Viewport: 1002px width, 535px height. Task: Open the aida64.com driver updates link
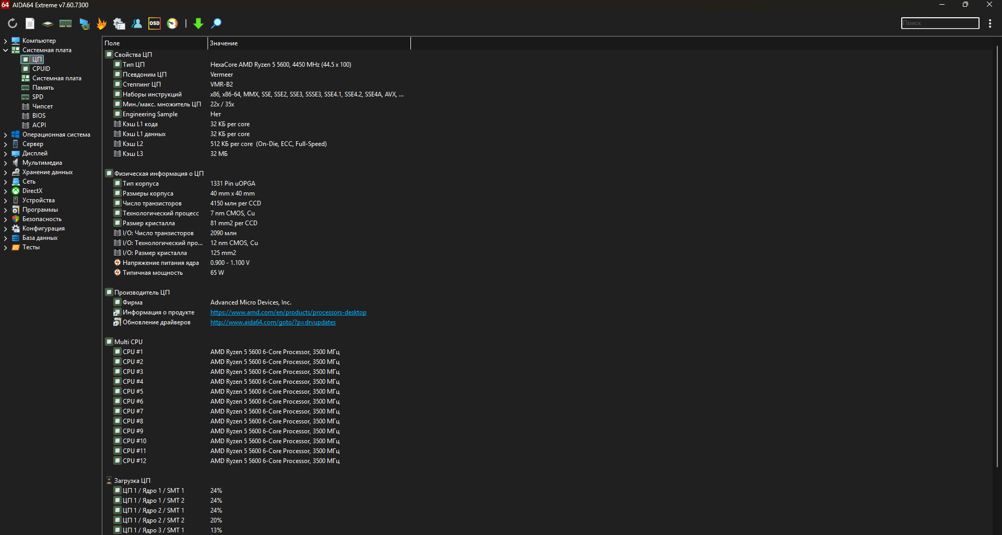(x=273, y=322)
